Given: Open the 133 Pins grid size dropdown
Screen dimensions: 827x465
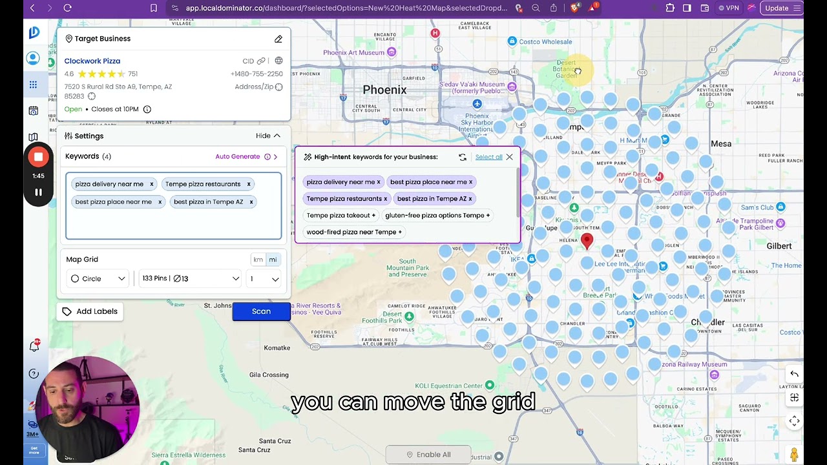Looking at the screenshot, I should [190, 278].
